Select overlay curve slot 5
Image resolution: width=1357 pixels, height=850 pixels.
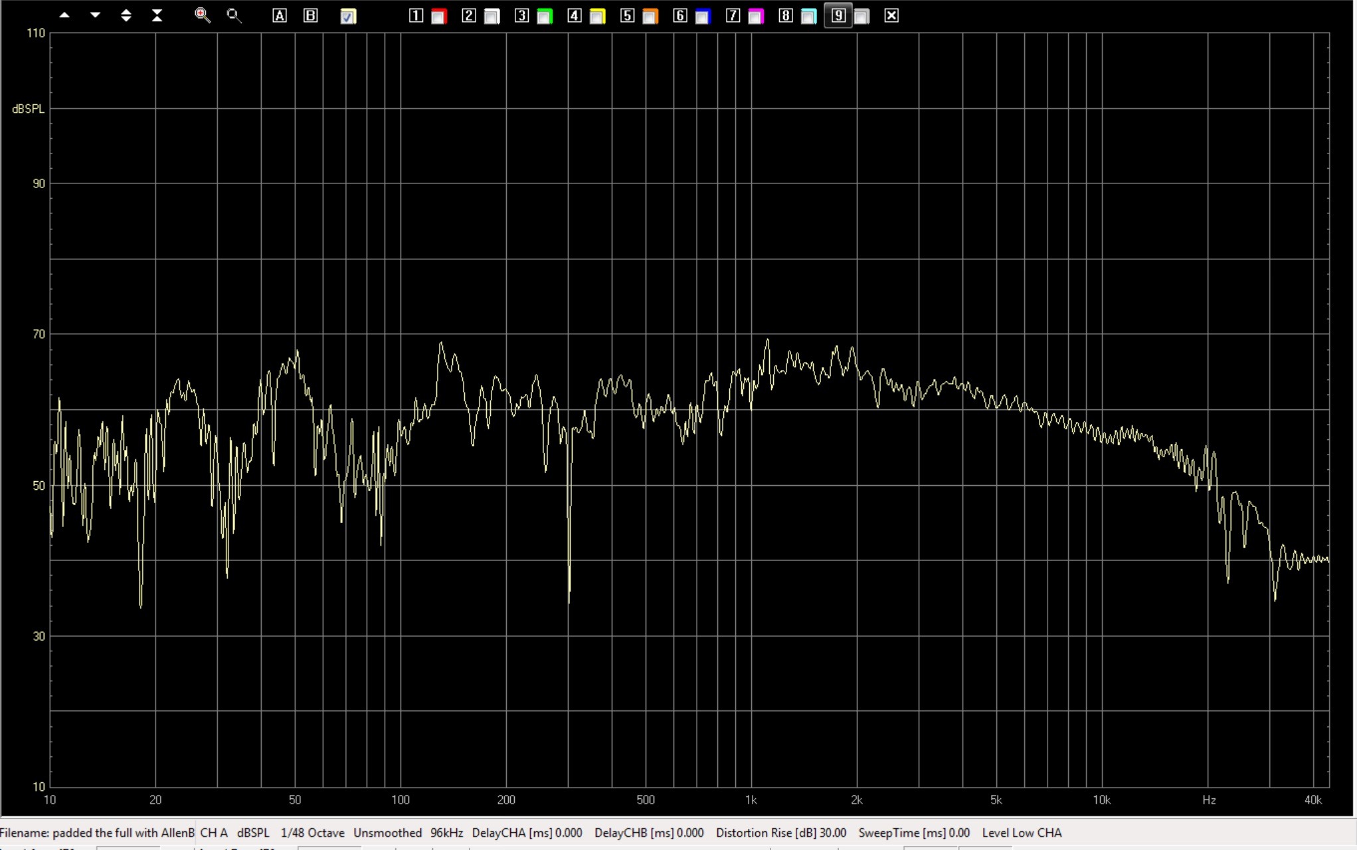628,15
